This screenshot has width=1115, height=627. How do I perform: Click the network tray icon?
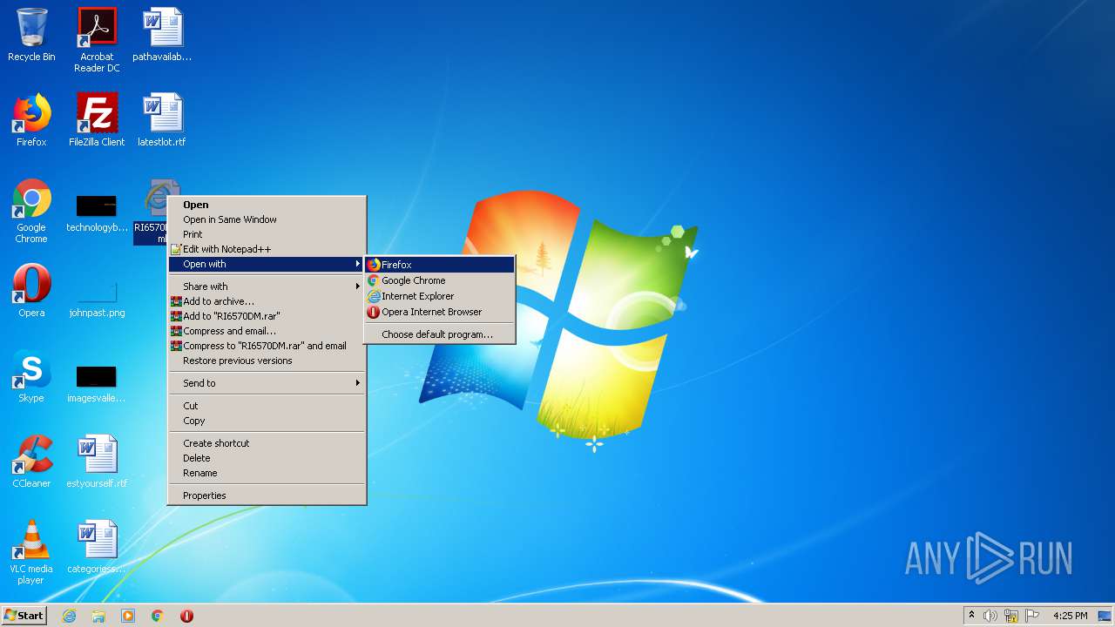coord(1011,616)
